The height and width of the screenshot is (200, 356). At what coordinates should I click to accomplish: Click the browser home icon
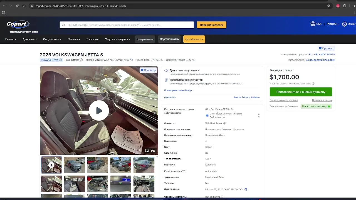pos(24,6)
